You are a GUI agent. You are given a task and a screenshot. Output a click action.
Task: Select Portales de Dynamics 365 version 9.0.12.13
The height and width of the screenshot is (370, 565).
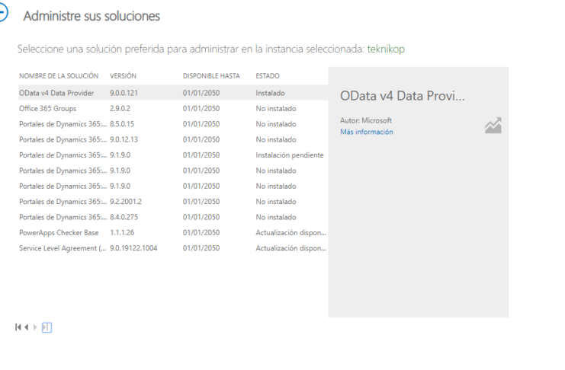173,139
